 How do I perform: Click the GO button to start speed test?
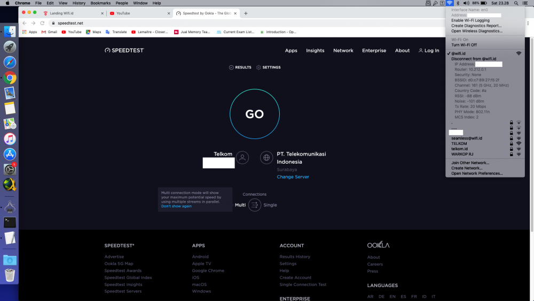tap(254, 114)
